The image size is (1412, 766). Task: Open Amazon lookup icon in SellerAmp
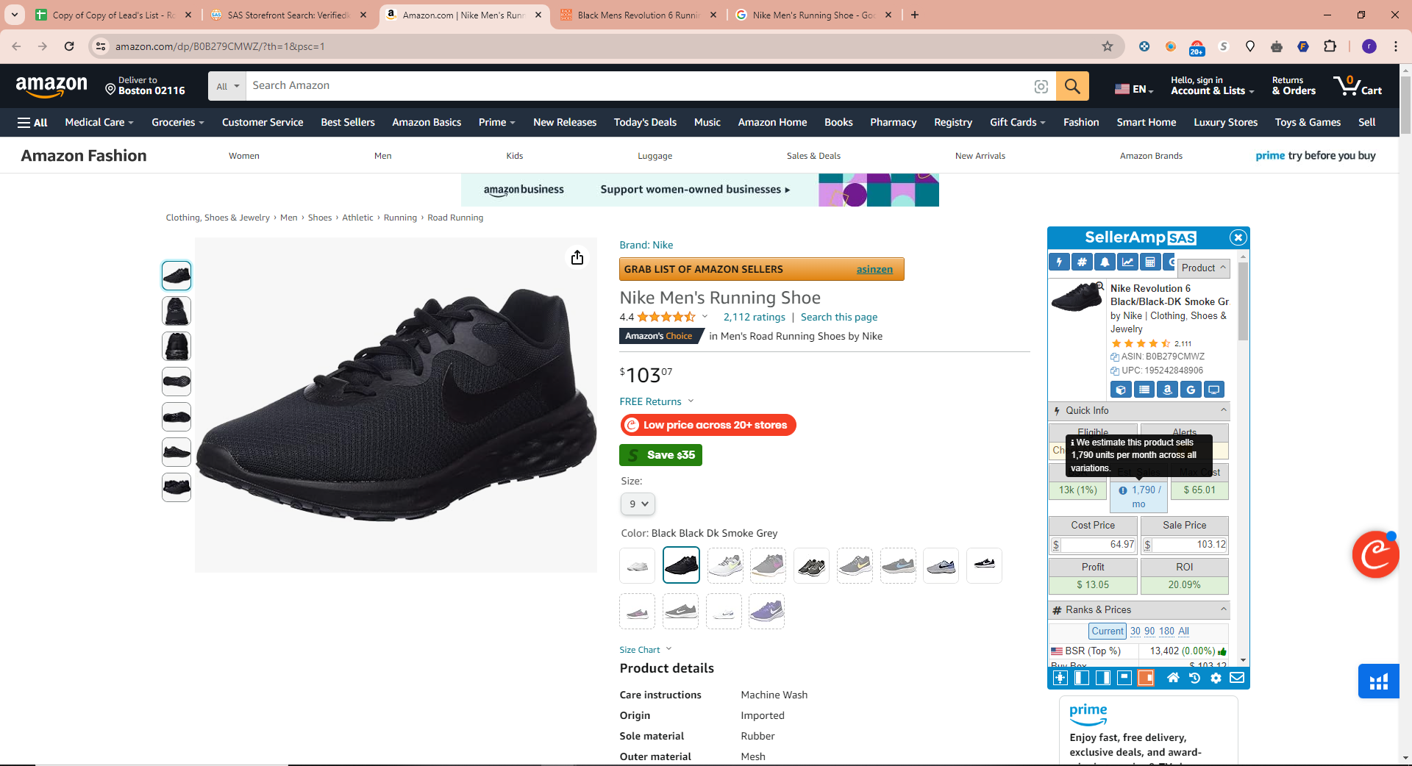point(1168,390)
